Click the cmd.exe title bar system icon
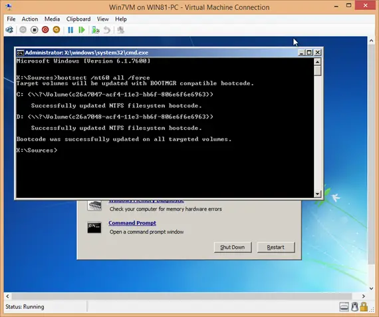 21,53
